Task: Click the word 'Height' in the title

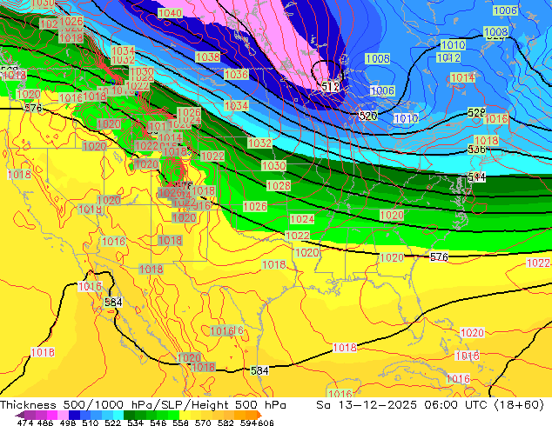Action: click(x=208, y=405)
